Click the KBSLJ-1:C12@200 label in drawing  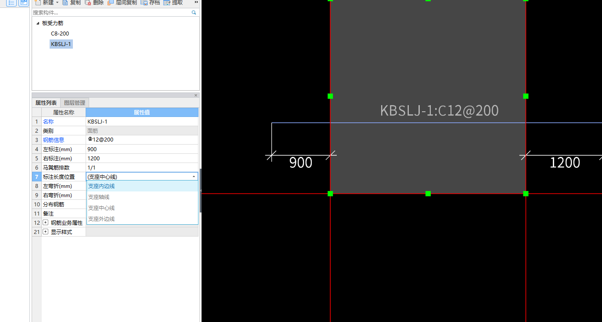click(x=439, y=110)
